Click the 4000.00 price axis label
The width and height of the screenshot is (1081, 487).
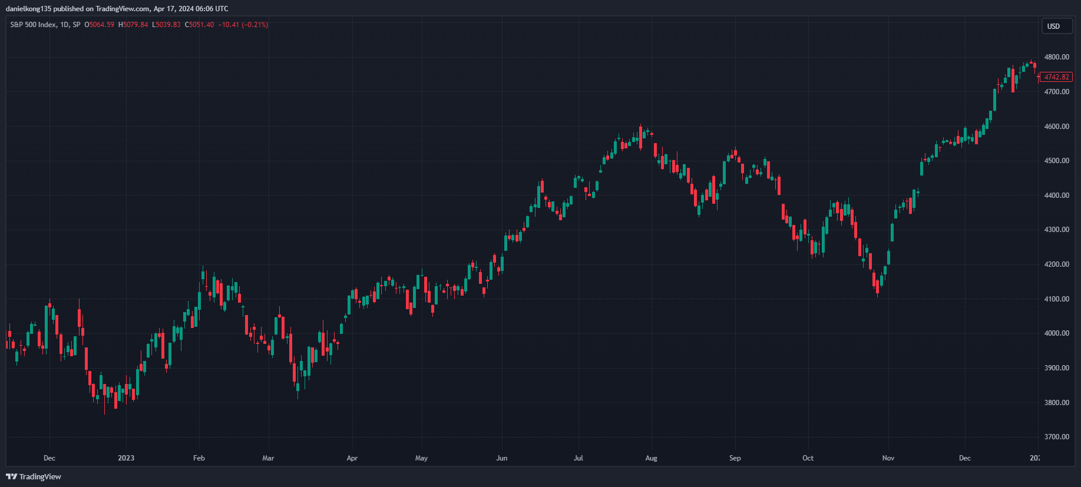click(1056, 333)
